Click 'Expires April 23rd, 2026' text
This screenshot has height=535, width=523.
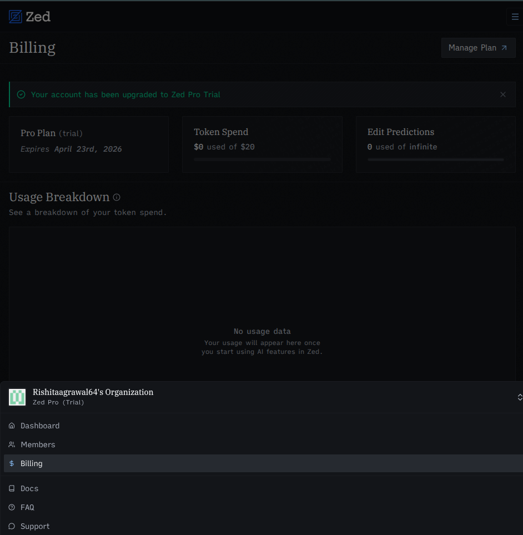pyautogui.click(x=71, y=149)
